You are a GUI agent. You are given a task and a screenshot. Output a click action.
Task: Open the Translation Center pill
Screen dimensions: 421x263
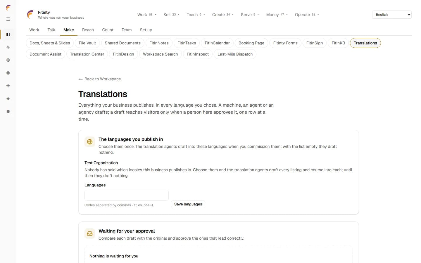coord(87,54)
